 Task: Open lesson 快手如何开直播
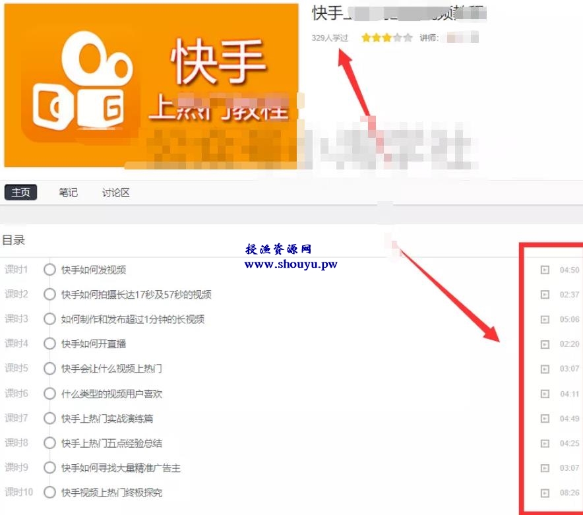tap(94, 344)
